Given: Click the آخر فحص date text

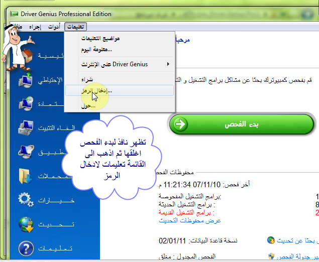Looking at the screenshot, I should coord(204,185).
